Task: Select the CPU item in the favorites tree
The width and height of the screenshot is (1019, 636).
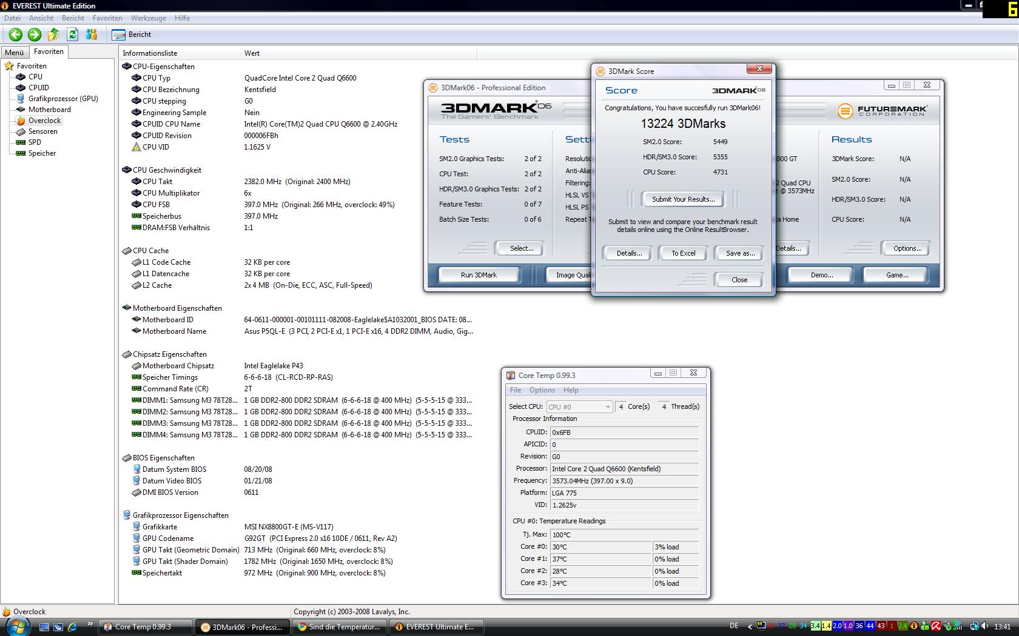Action: click(35, 77)
